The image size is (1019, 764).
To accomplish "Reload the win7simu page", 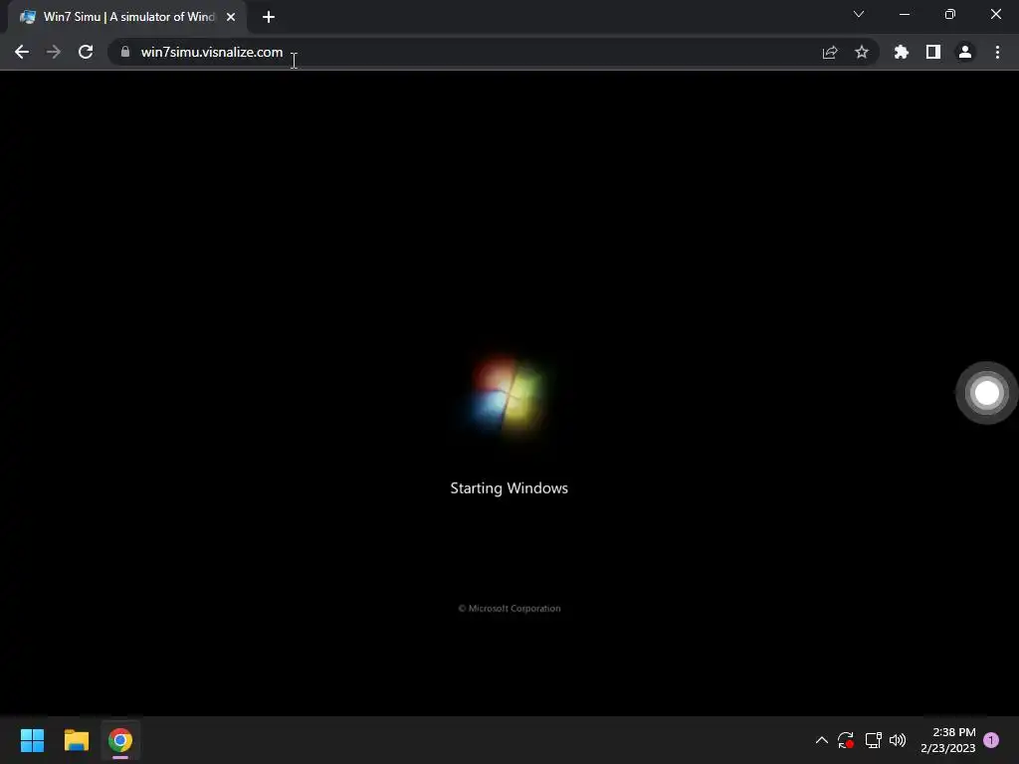I will coord(86,52).
